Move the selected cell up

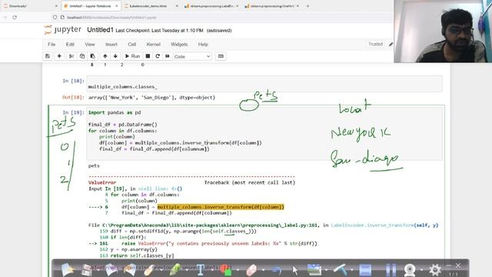click(105, 56)
